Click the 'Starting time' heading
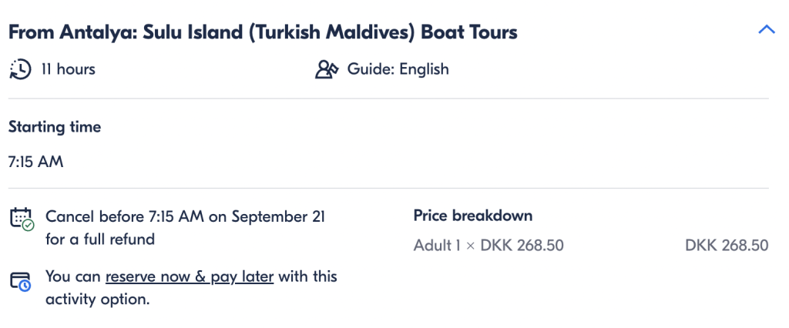 point(55,127)
